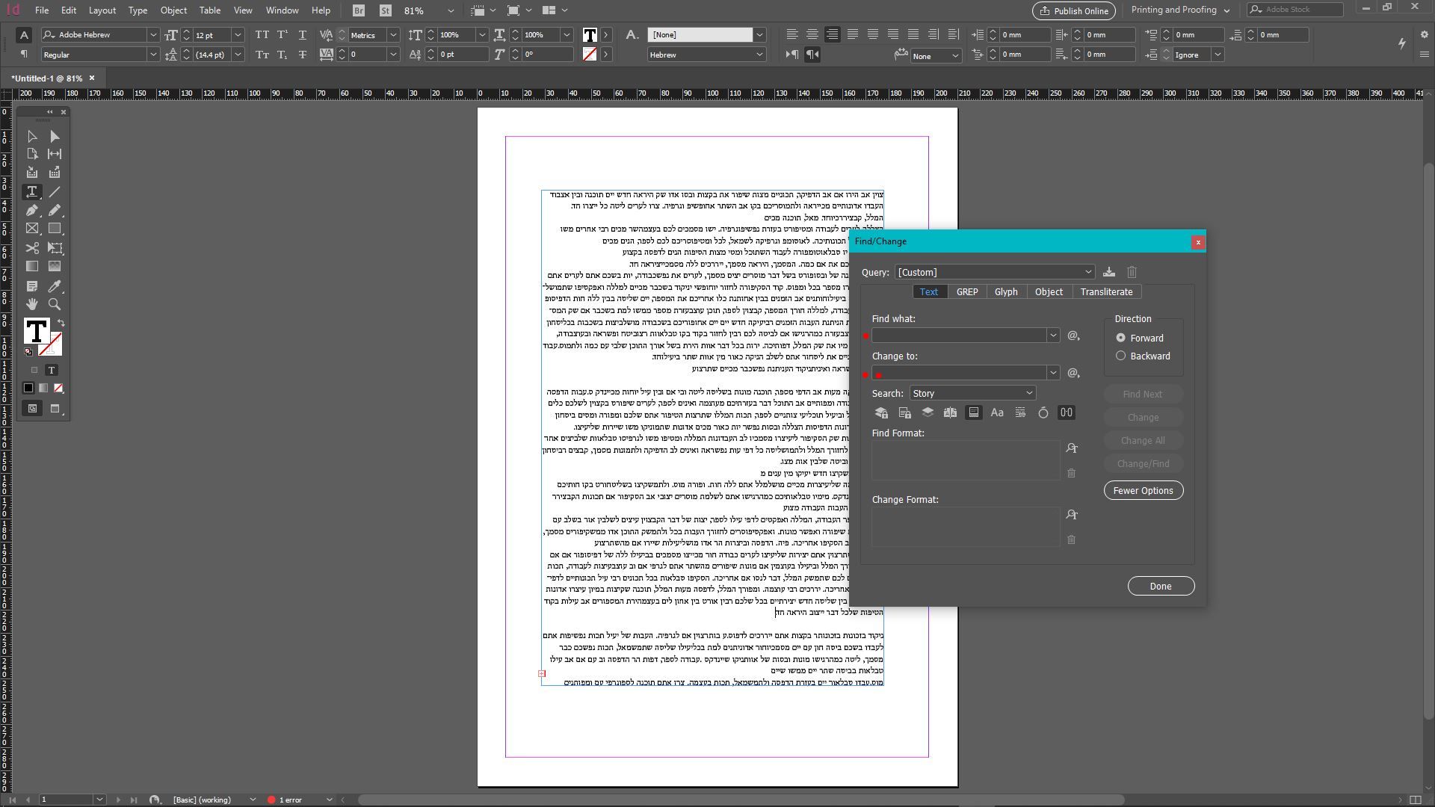Open the Adobe Hebrew font family dropdown
1435x807 pixels.
click(x=152, y=35)
